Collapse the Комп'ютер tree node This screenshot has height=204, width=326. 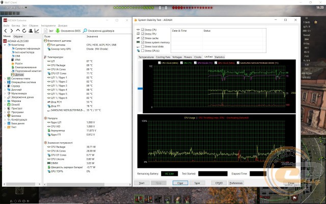pos(5,45)
